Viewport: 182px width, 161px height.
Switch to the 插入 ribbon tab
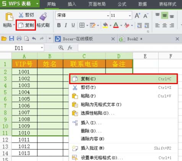tap(72, 4)
